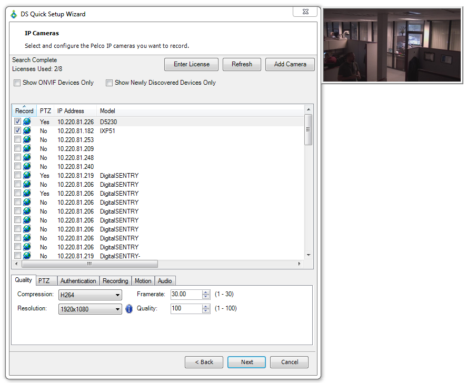
Task: Open the Resolution dropdown showing 1920x1080
Action: tap(90, 309)
